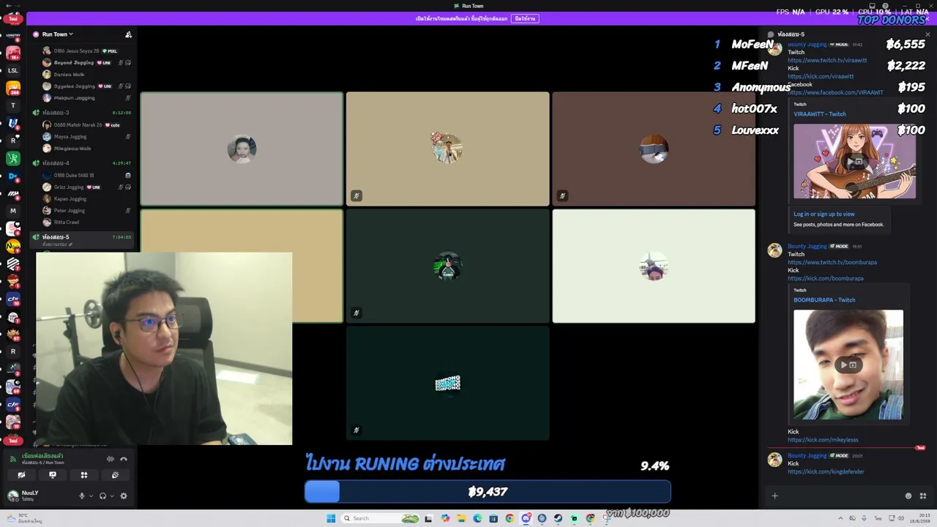Open the LSL server
The image size is (937, 527).
(13, 70)
